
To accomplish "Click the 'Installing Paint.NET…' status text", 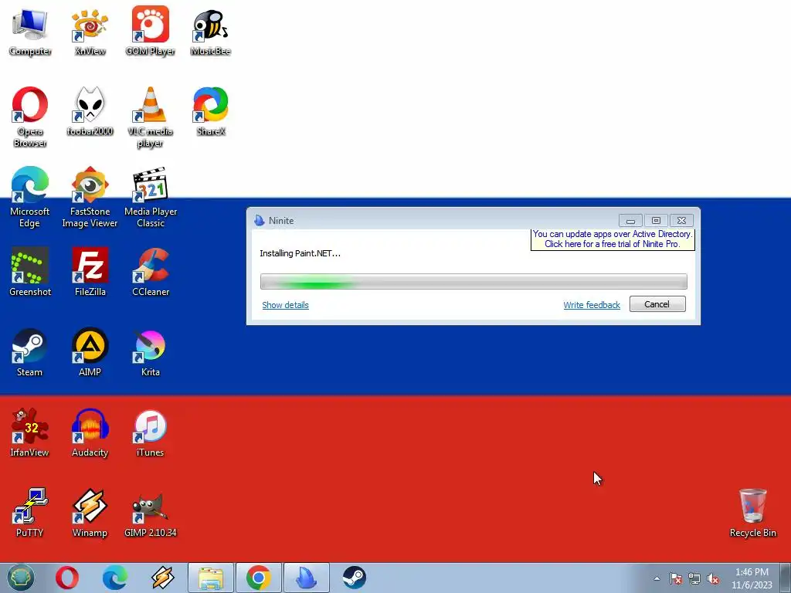I will coord(300,253).
